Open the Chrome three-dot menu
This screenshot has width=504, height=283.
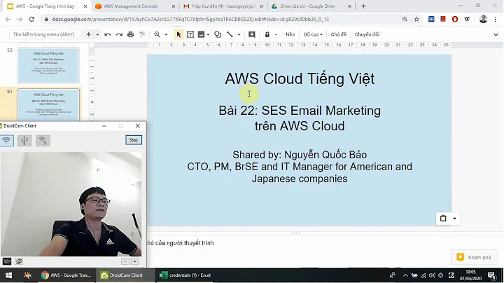(496, 20)
